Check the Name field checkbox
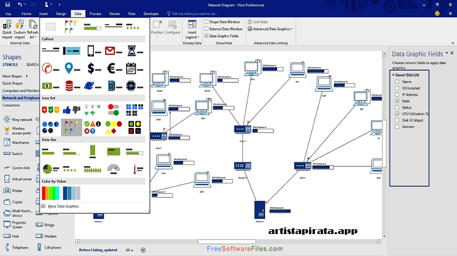Viewport: 457px width, 256px height. point(397,82)
